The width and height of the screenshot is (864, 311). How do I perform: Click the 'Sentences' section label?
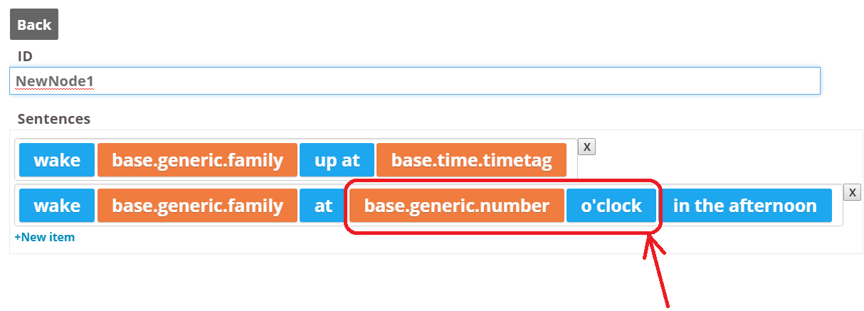pos(54,119)
